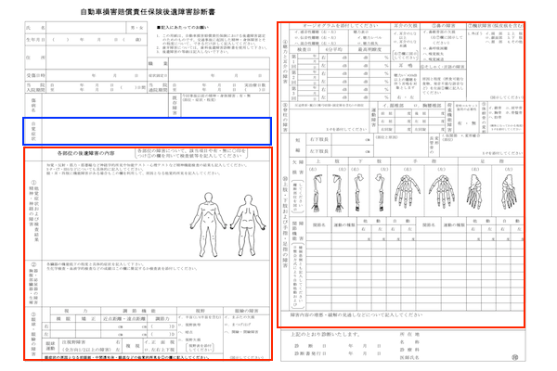The image size is (557, 371).
Task: Click the 受傷日時 date field
Action: click(x=97, y=76)
